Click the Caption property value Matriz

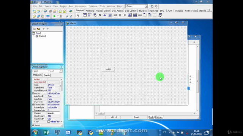[x=53, y=113]
